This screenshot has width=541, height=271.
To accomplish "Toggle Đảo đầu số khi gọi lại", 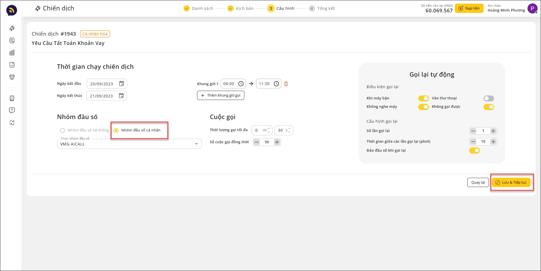I will 474,151.
